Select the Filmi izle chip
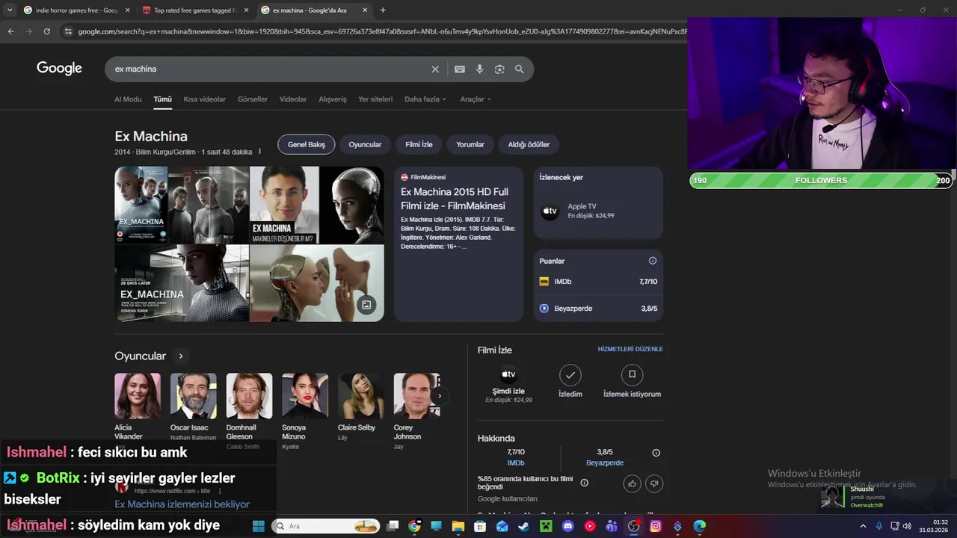This screenshot has width=957, height=538. (x=419, y=144)
